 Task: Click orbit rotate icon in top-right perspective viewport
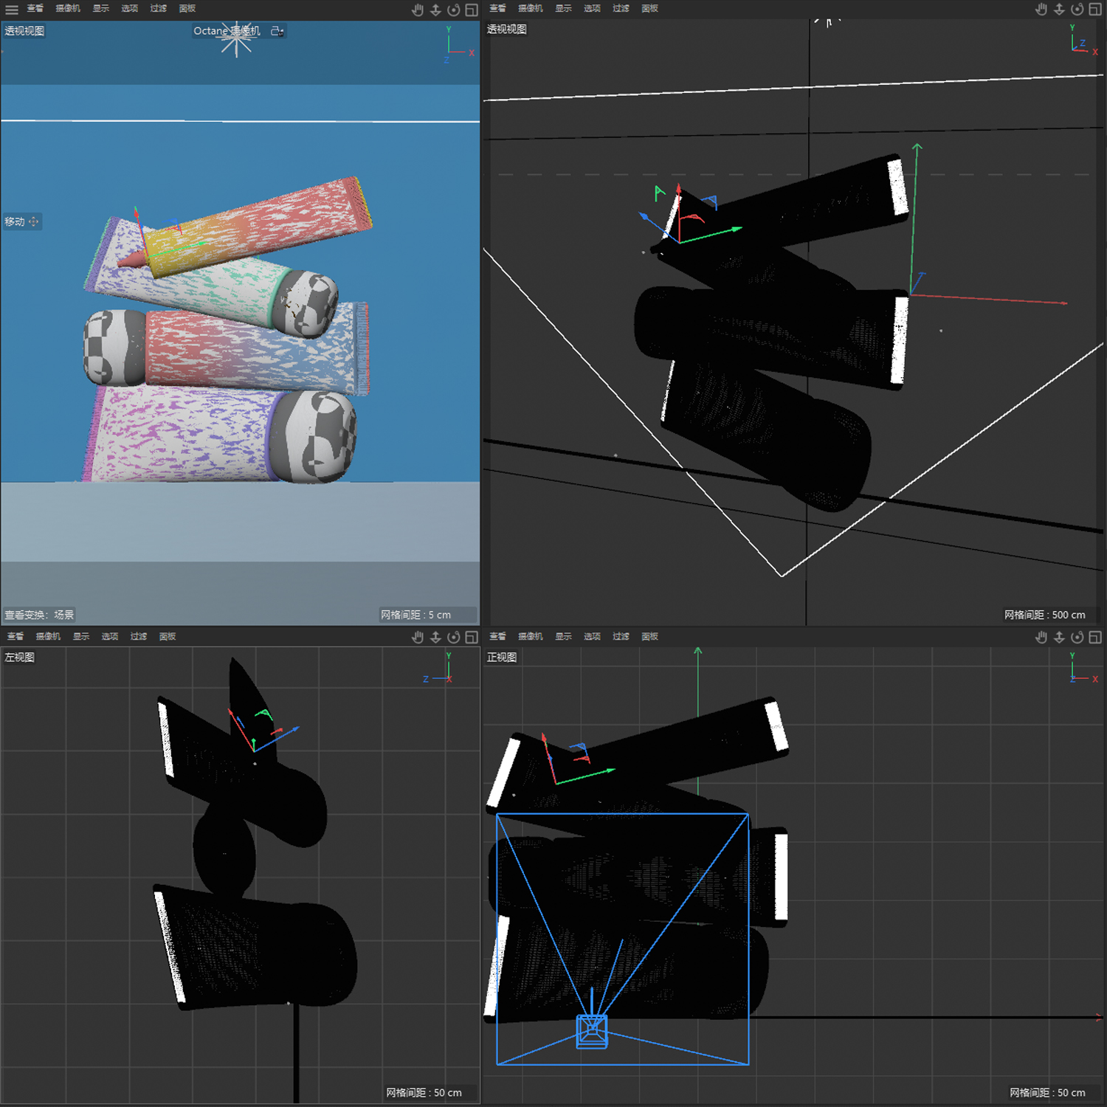pos(1077,9)
